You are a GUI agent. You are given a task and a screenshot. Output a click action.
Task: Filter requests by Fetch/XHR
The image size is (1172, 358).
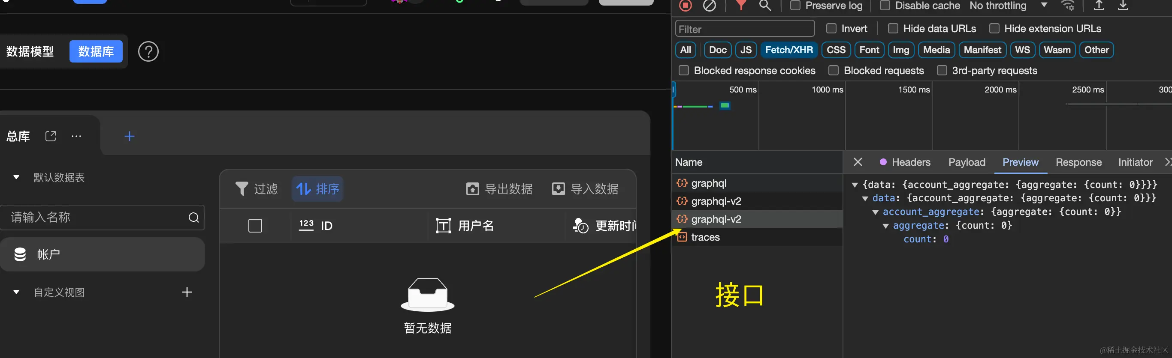click(789, 50)
